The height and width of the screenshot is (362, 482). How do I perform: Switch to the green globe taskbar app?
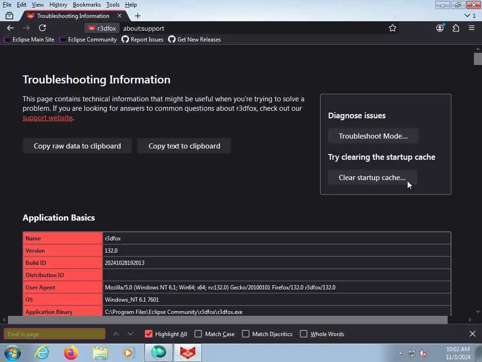tap(159, 353)
